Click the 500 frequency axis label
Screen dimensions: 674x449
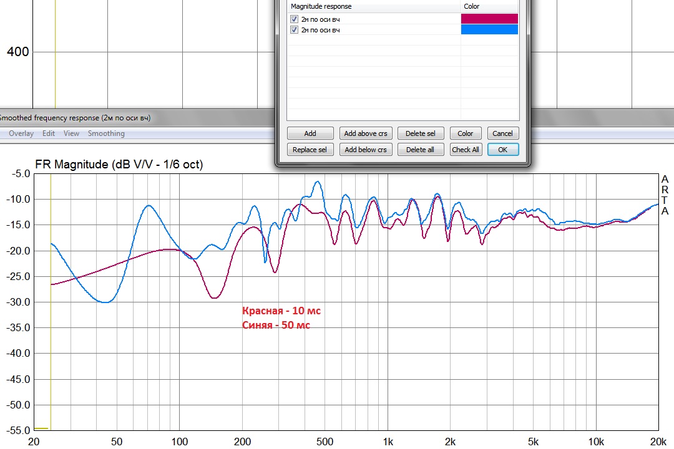[x=325, y=442]
